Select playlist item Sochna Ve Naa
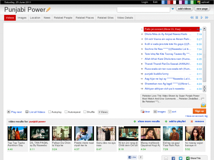The height and width of the screenshot is (160, 214). (171, 49)
